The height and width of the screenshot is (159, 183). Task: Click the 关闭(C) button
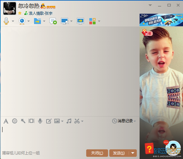pyautogui.click(x=97, y=153)
